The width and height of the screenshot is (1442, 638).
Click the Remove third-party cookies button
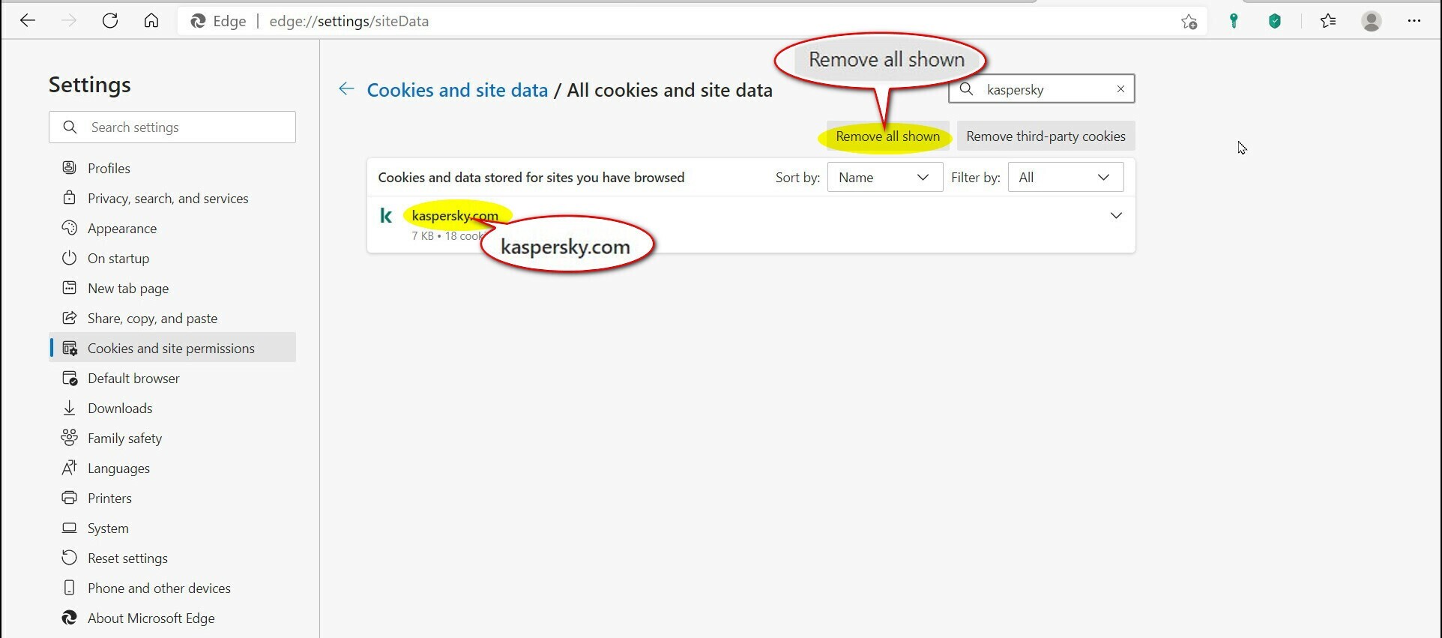pyautogui.click(x=1046, y=136)
